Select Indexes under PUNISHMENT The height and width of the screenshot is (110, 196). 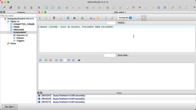tap(20, 38)
